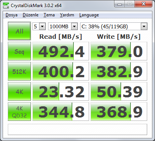
Task: Open the Language menu
Action: point(89,15)
